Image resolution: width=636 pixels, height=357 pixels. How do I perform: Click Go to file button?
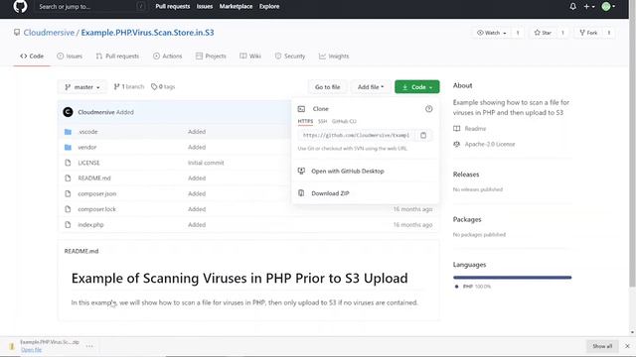[327, 87]
